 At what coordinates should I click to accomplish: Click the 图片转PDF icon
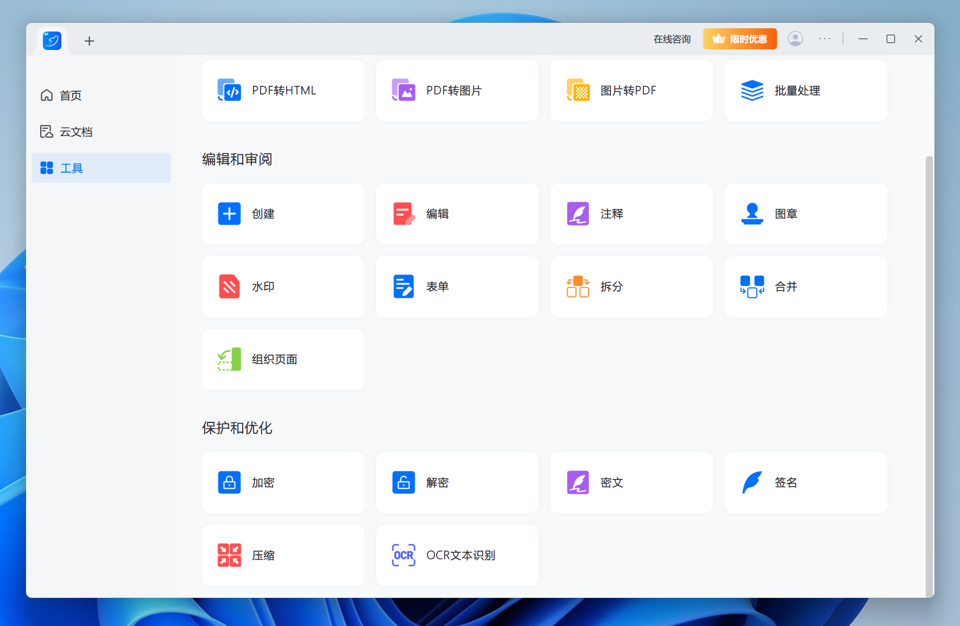coord(578,90)
